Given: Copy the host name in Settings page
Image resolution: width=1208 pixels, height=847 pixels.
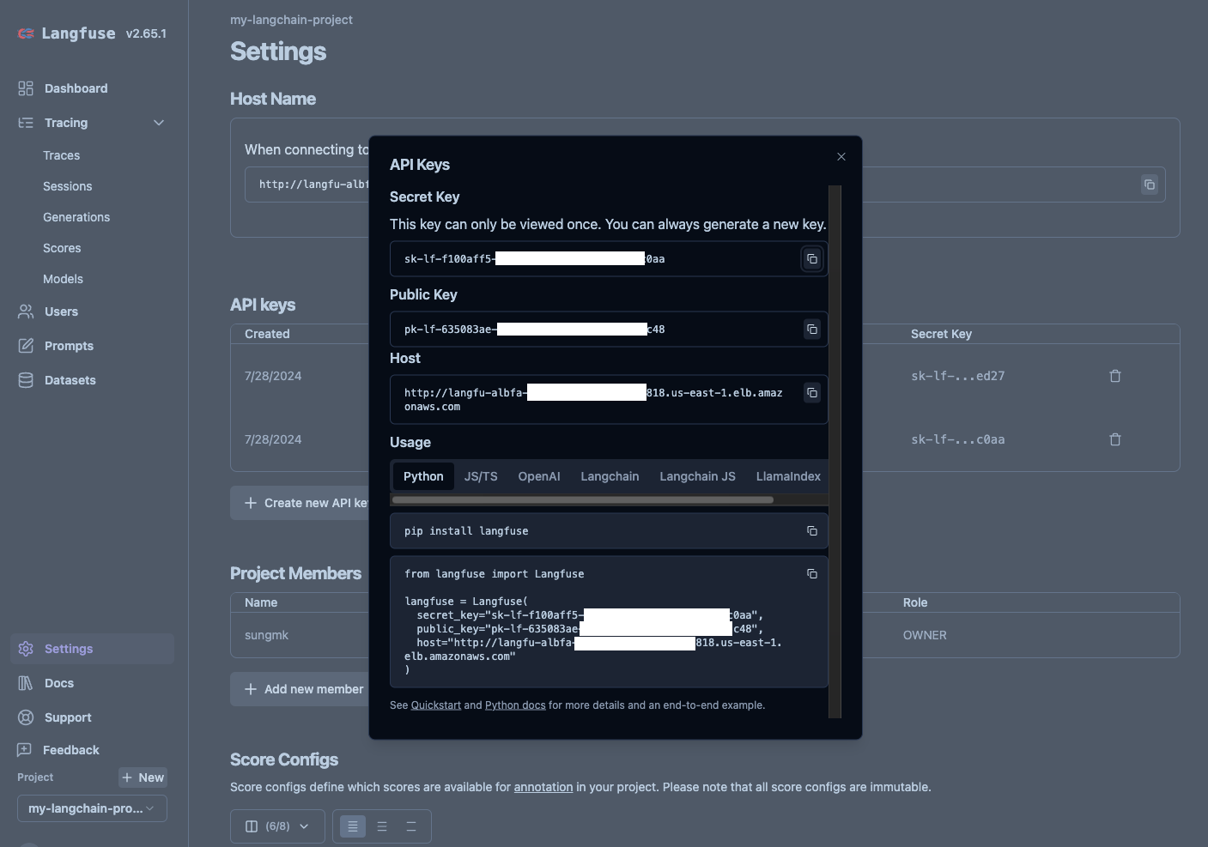Looking at the screenshot, I should pyautogui.click(x=1149, y=185).
